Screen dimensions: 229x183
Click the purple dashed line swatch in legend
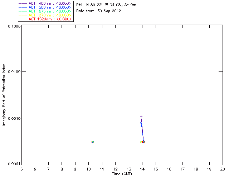pos(23,3)
